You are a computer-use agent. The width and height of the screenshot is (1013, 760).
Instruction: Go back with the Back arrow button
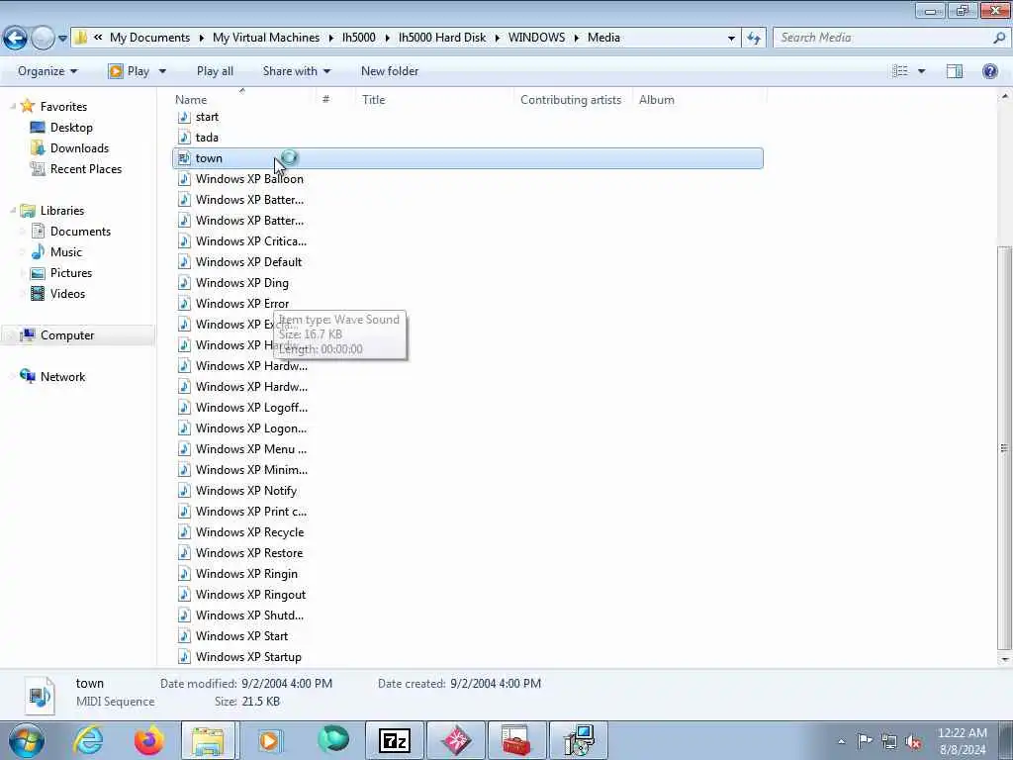point(15,38)
